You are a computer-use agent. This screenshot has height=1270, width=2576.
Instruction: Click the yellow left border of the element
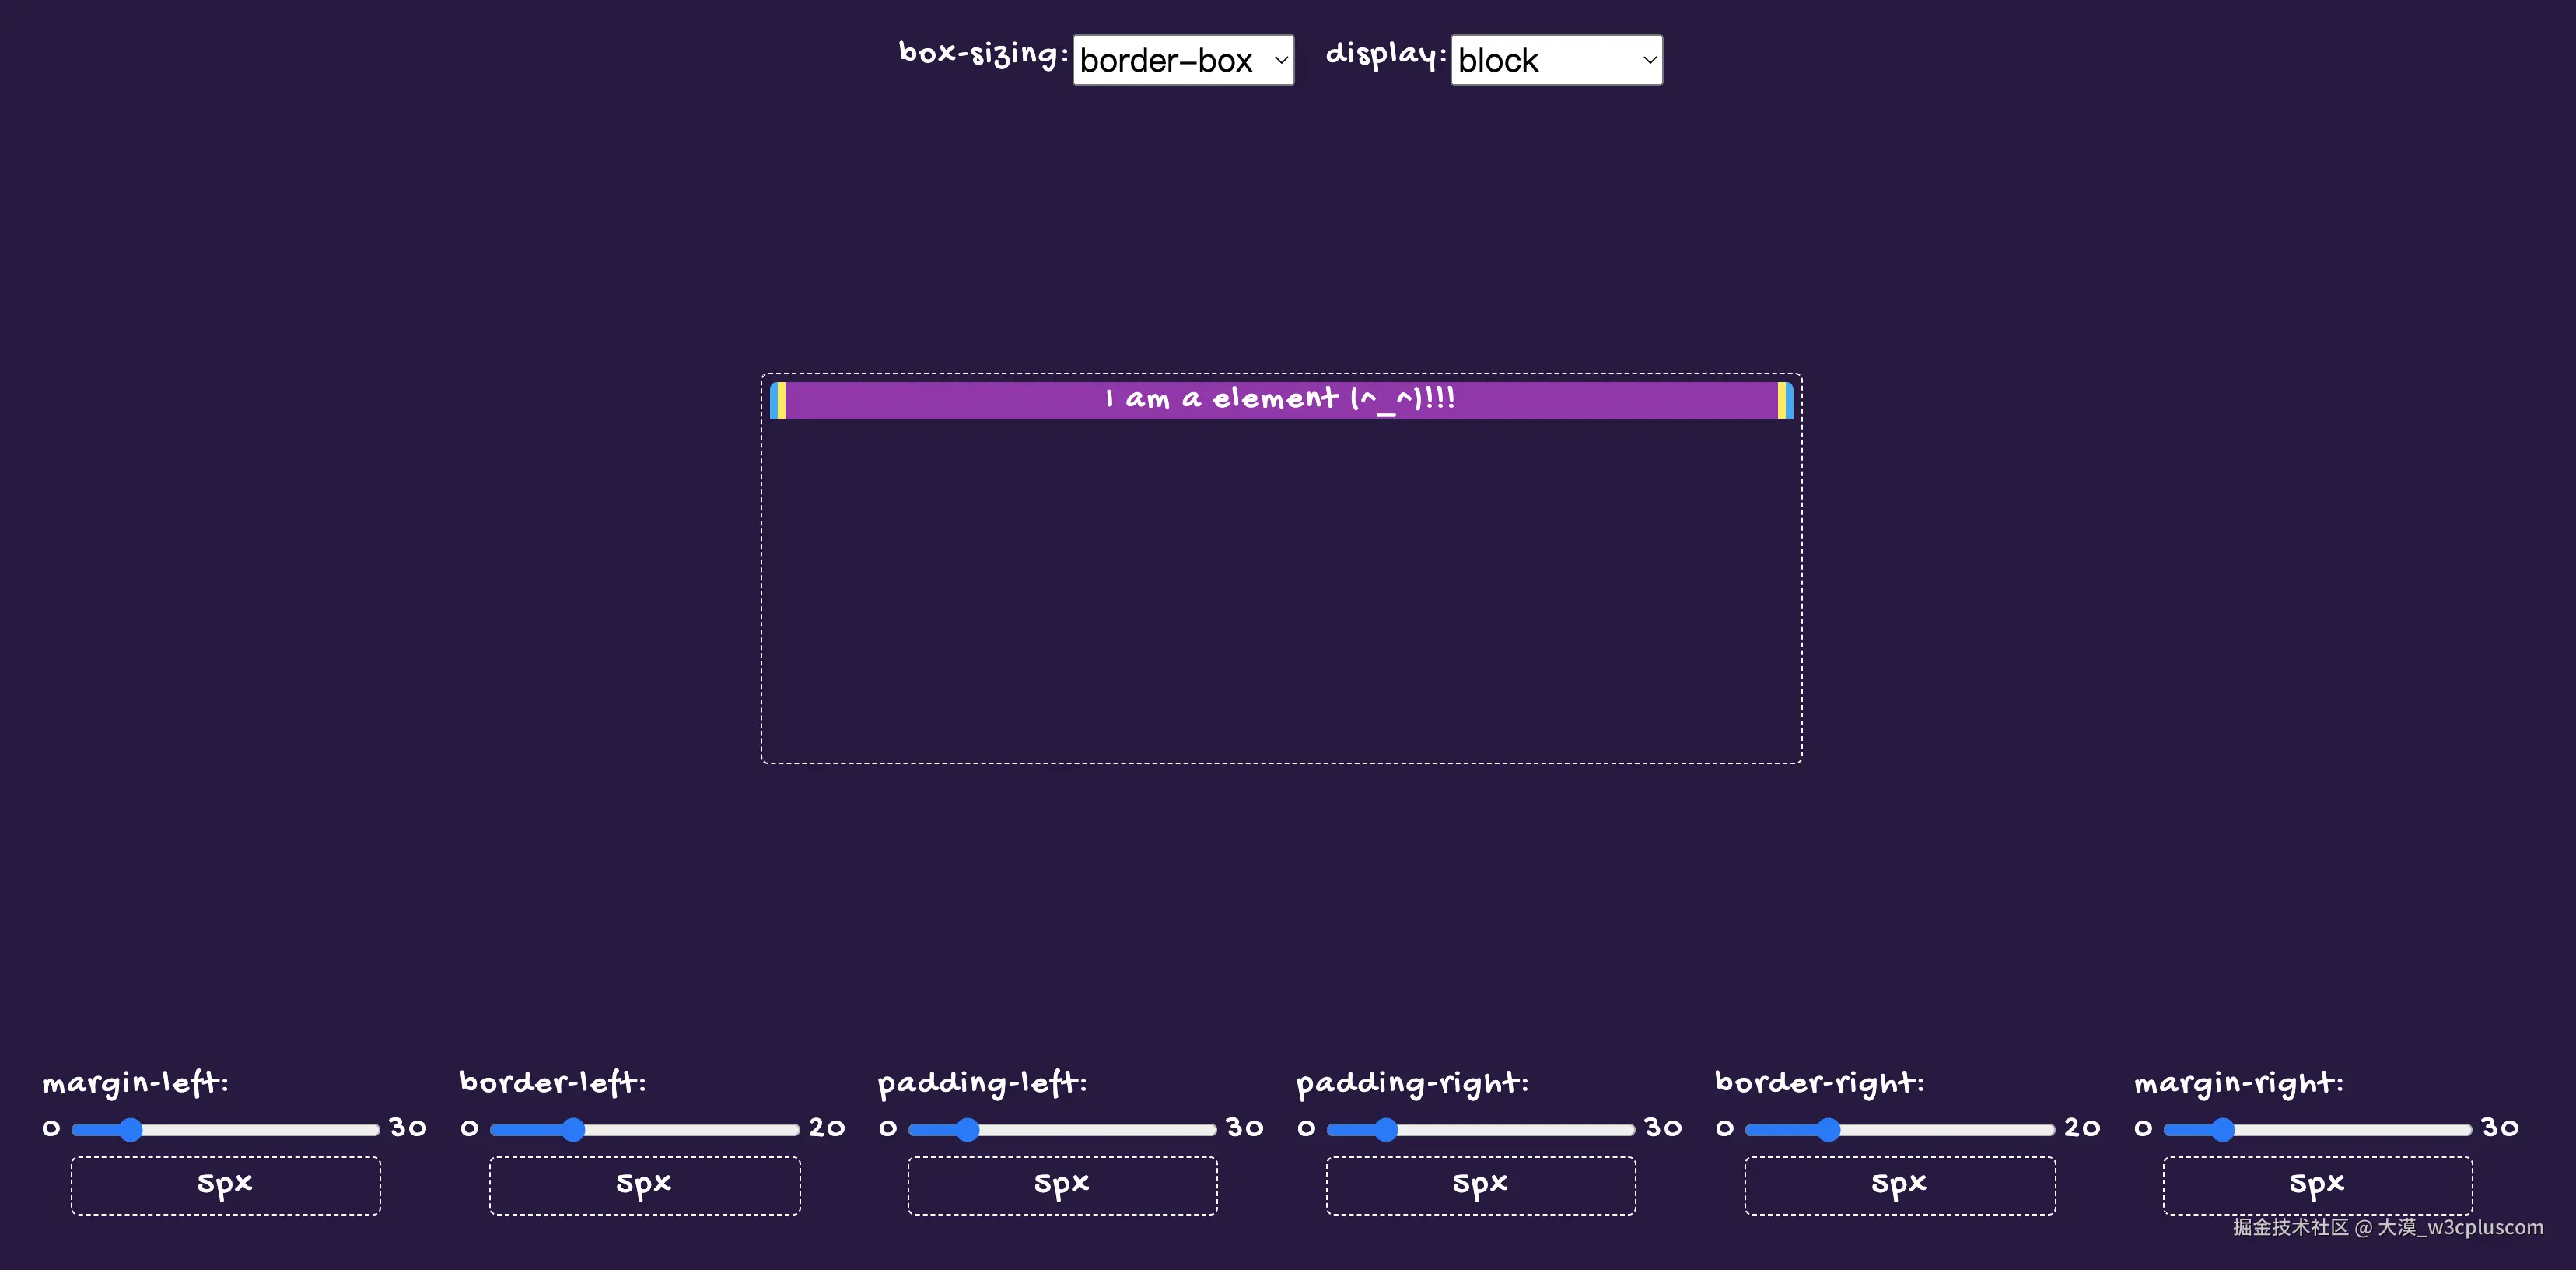click(x=781, y=399)
